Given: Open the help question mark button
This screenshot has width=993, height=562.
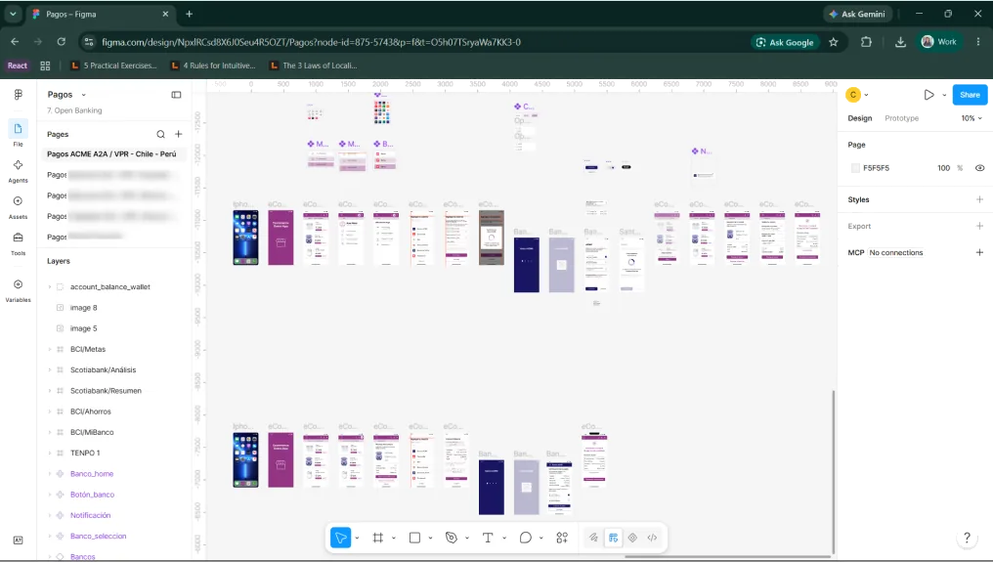Looking at the screenshot, I should point(967,539).
